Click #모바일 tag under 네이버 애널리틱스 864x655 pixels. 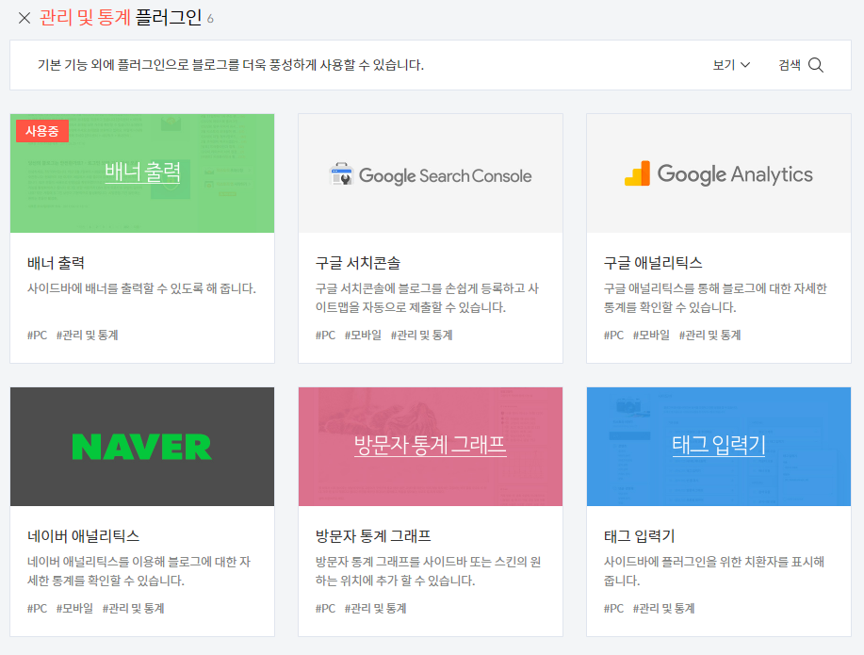(x=75, y=608)
